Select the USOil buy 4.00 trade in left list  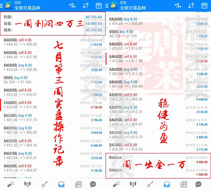click(x=53, y=80)
